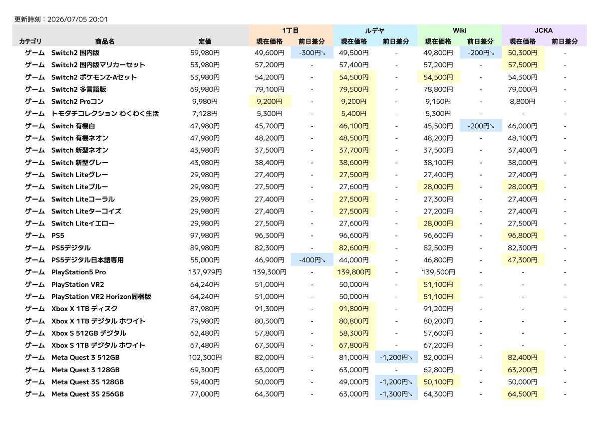Screen dimensions: 599x423
Task: Select Xbox X 1TB デジタル ホワイト product name
Action: [x=98, y=321]
